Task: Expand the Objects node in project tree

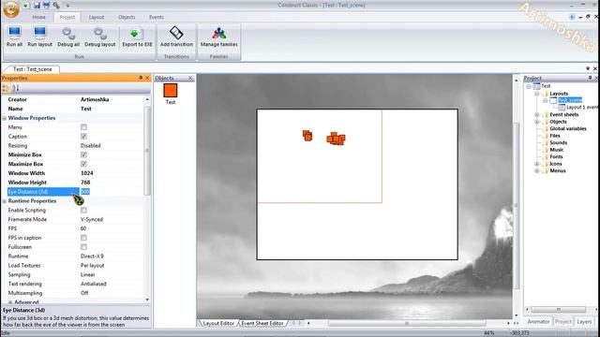Action: click(537, 122)
